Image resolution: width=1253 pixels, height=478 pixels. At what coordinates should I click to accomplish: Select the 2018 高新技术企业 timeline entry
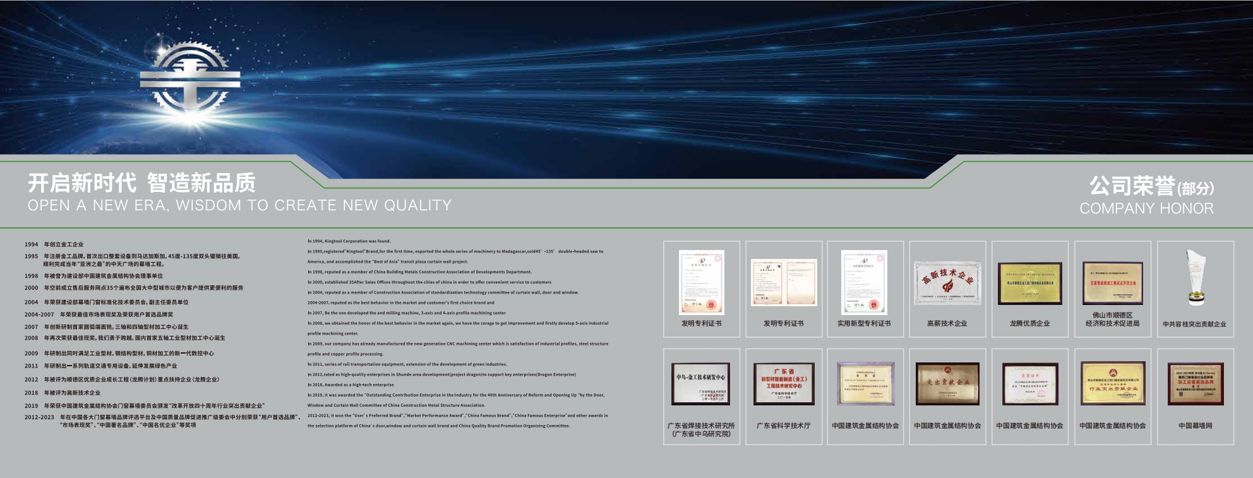click(x=63, y=393)
